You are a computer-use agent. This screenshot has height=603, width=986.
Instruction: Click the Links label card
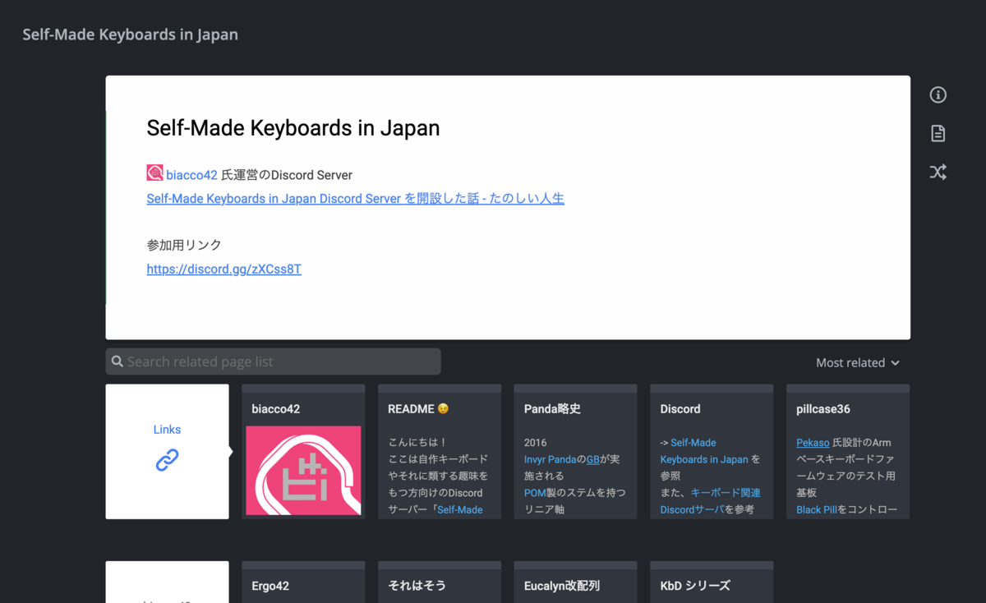[167, 452]
